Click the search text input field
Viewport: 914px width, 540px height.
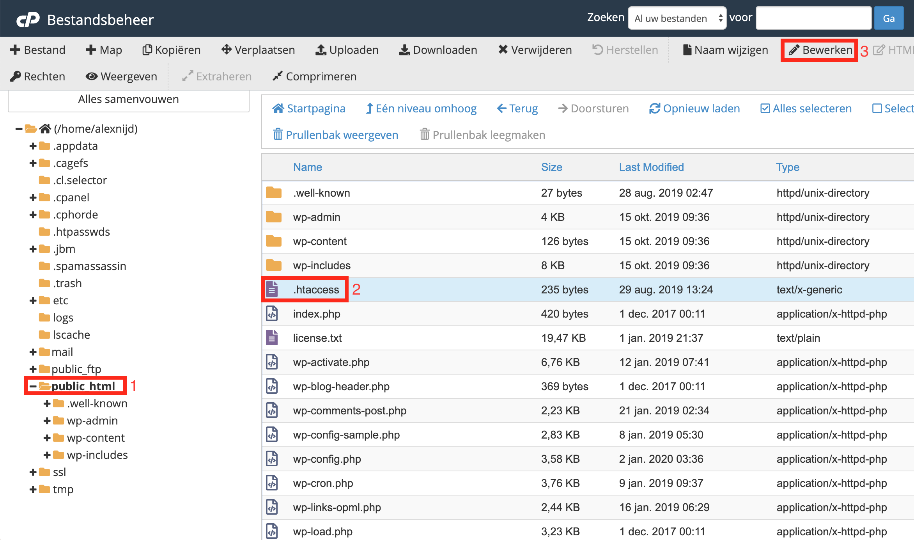(813, 18)
